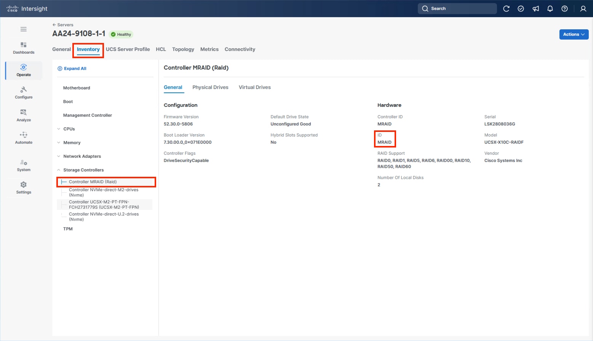Switch to the Topology tab

point(183,49)
